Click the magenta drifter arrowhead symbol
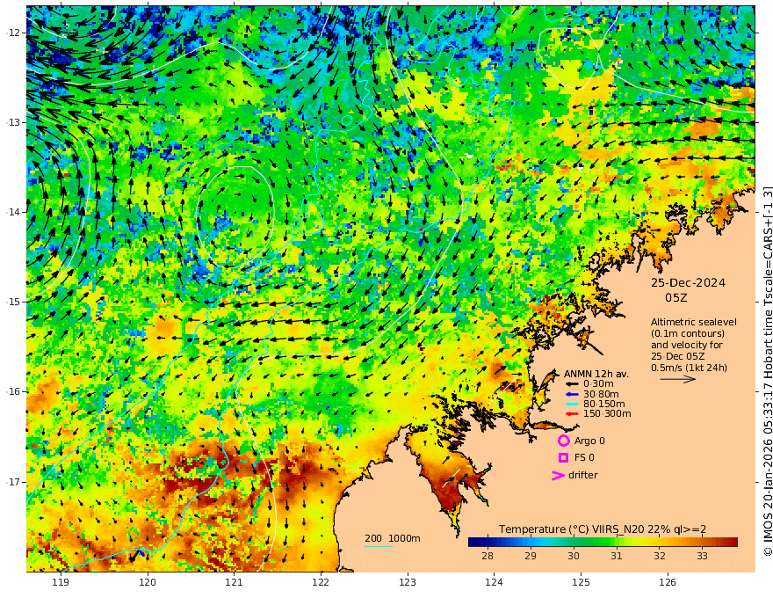 click(x=558, y=475)
